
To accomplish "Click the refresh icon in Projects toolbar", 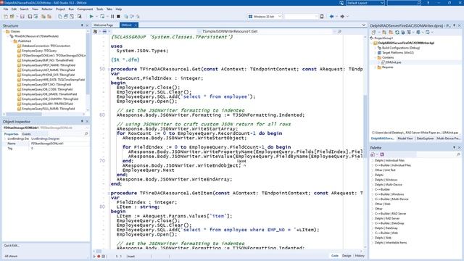I will click(x=397, y=32).
